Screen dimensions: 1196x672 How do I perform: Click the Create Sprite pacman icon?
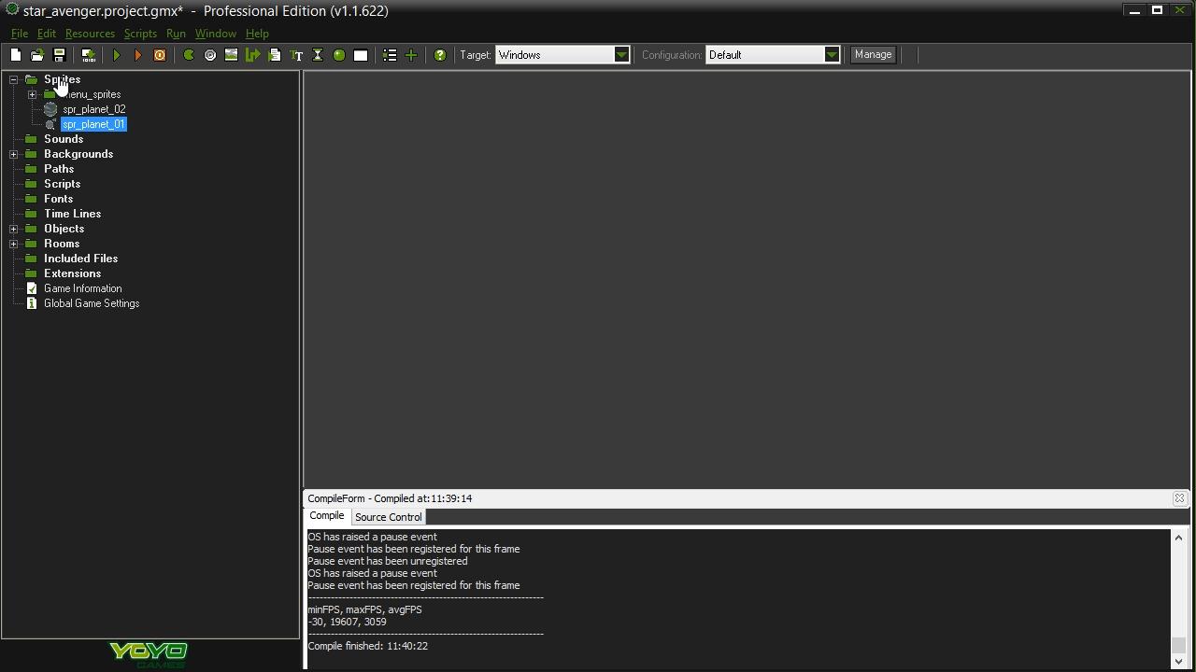click(189, 55)
